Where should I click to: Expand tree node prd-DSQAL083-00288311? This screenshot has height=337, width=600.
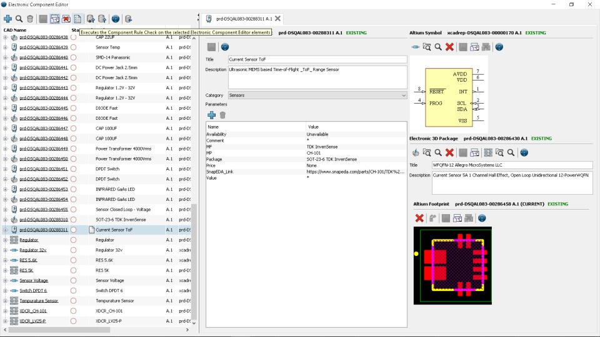tap(6, 230)
